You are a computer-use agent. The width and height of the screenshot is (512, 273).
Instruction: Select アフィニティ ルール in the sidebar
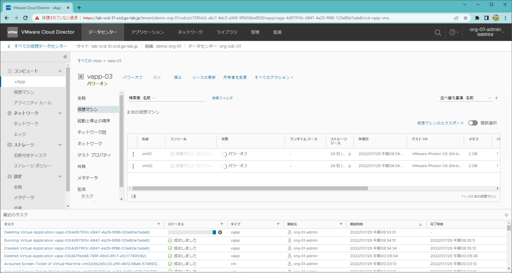click(x=32, y=103)
